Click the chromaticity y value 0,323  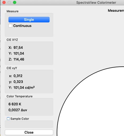[x=18, y=82]
